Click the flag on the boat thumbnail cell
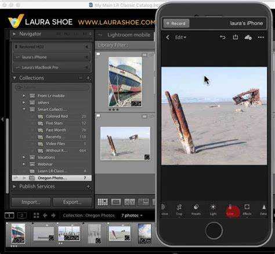 tap(98, 54)
